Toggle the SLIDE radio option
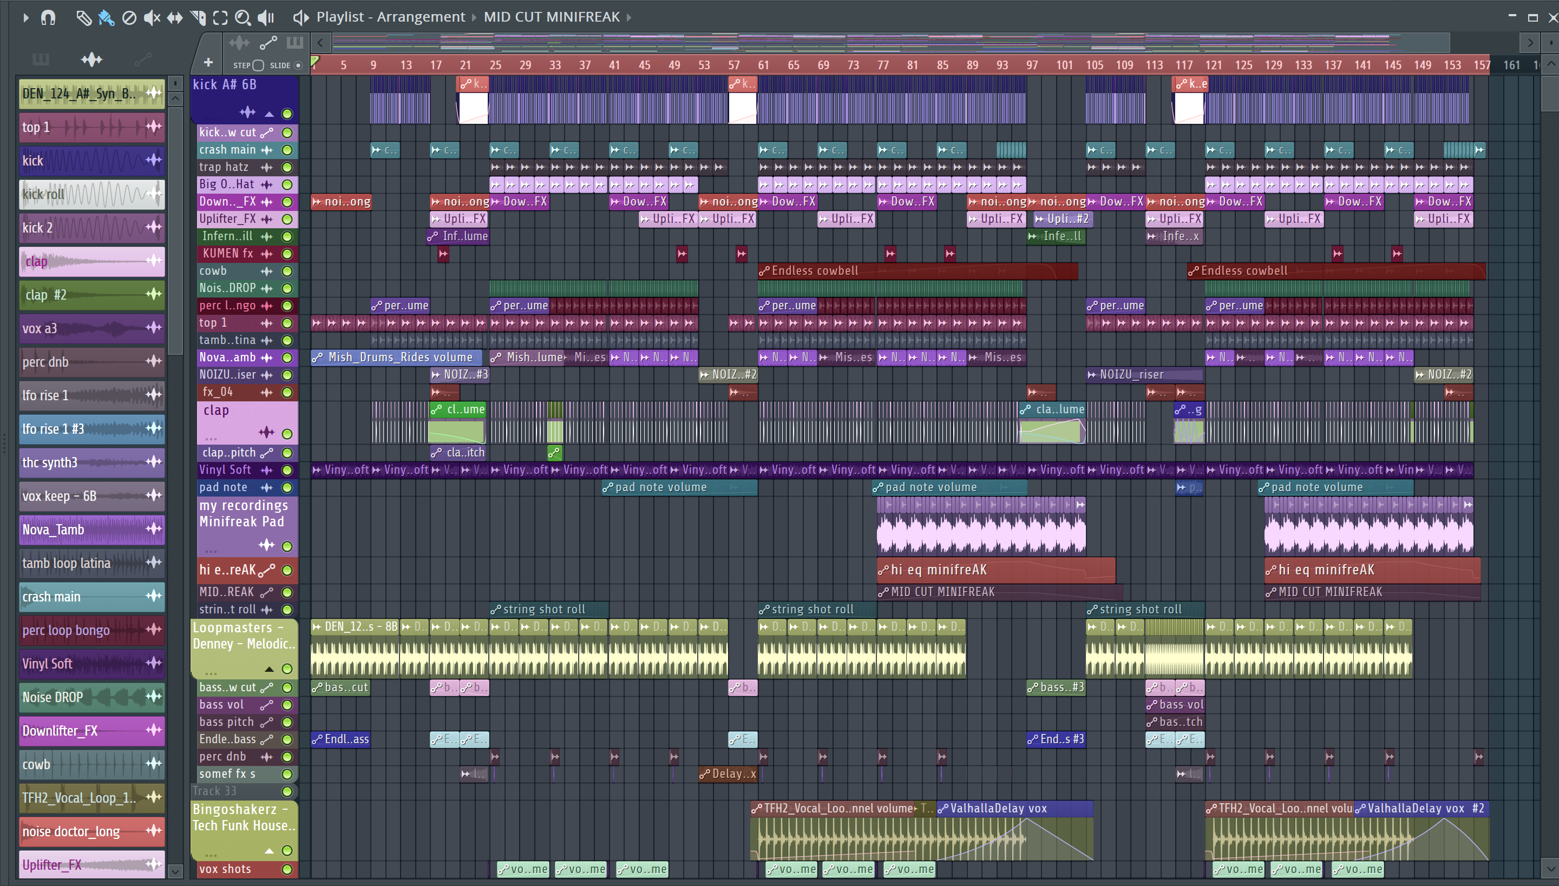 click(x=298, y=65)
